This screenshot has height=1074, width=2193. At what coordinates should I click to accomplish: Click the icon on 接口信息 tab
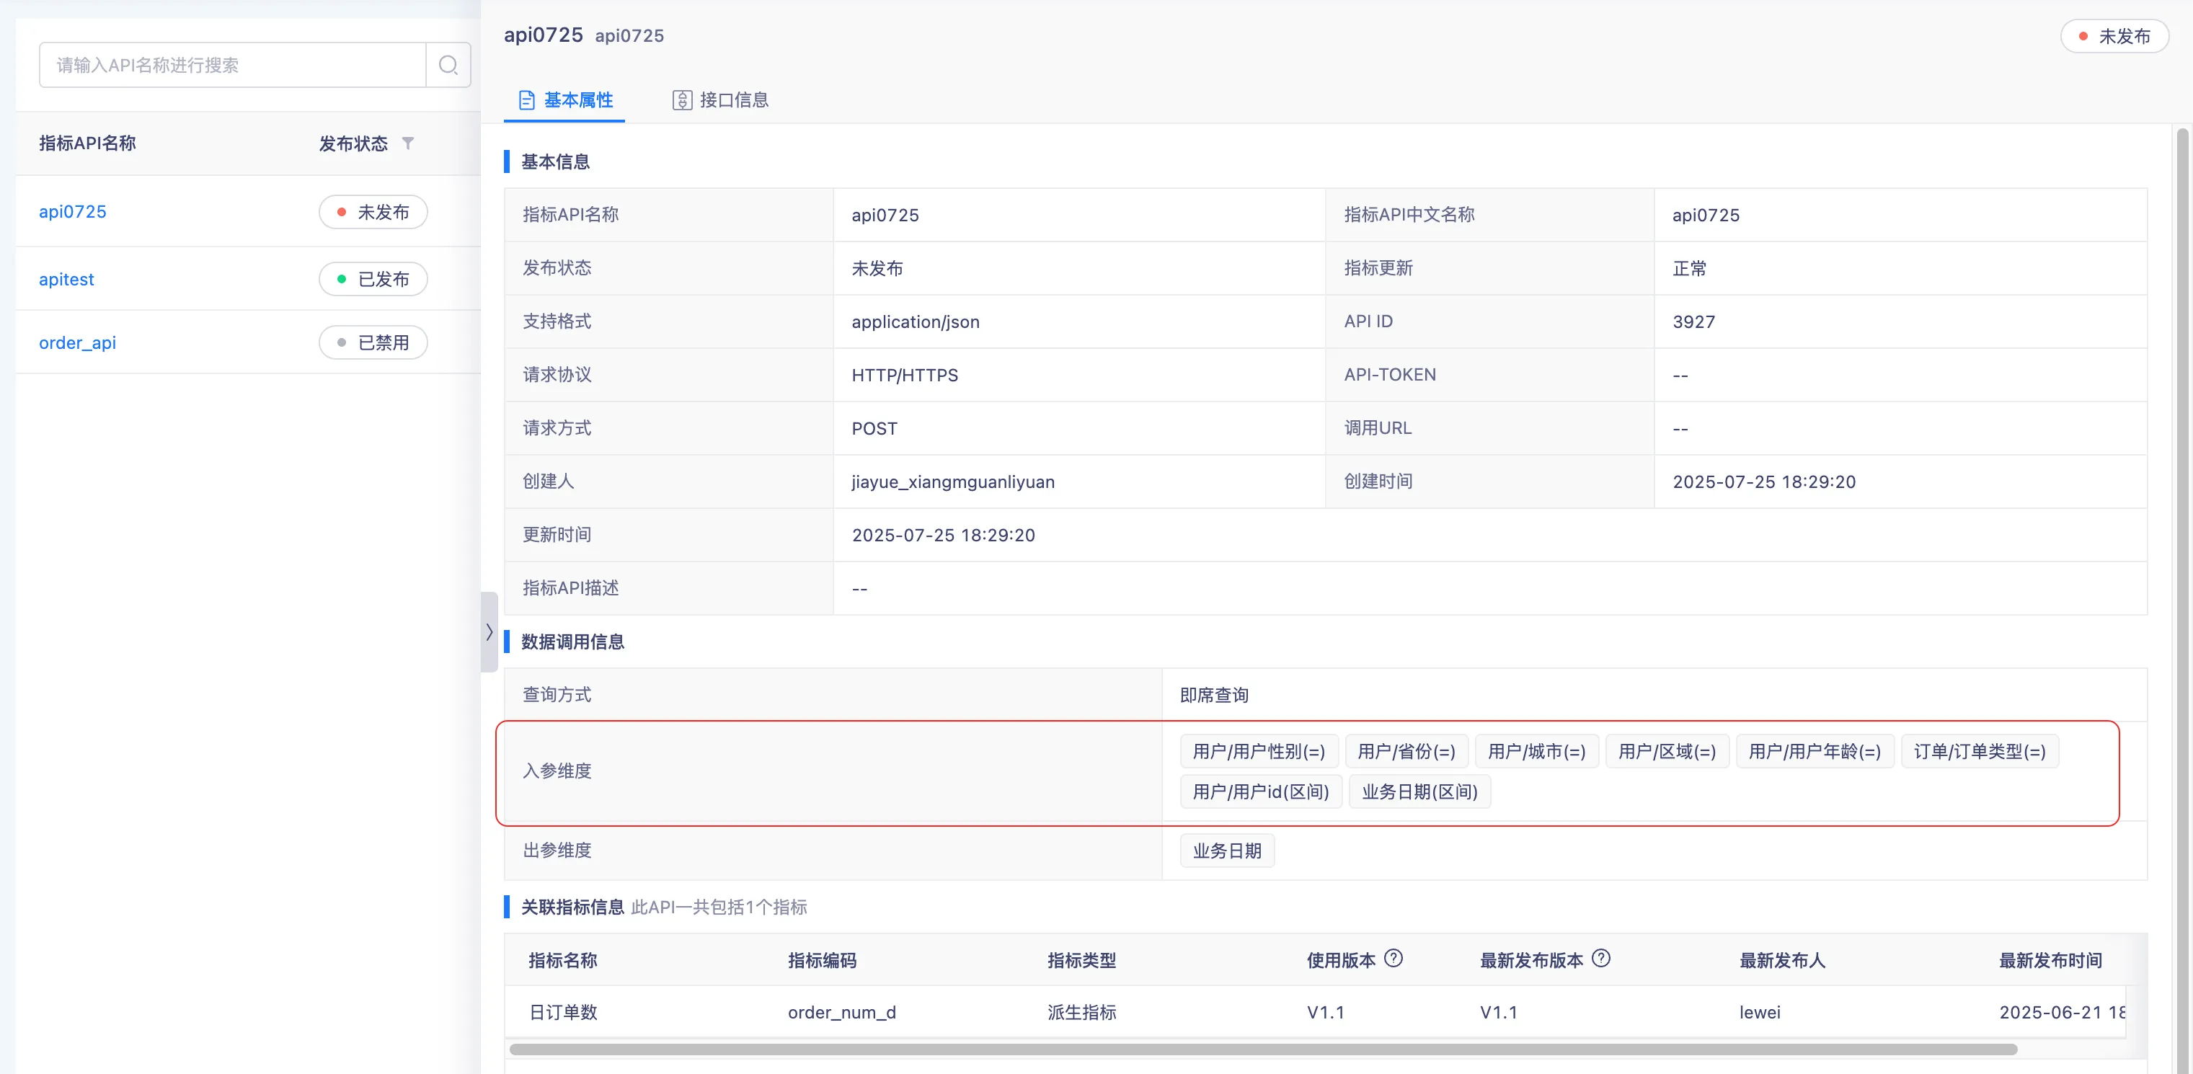[x=682, y=100]
